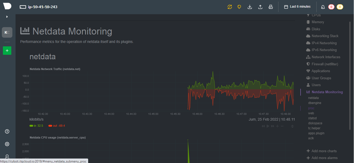Click the export snapshot upload icon
The width and height of the screenshot is (354, 163).
click(x=260, y=7)
